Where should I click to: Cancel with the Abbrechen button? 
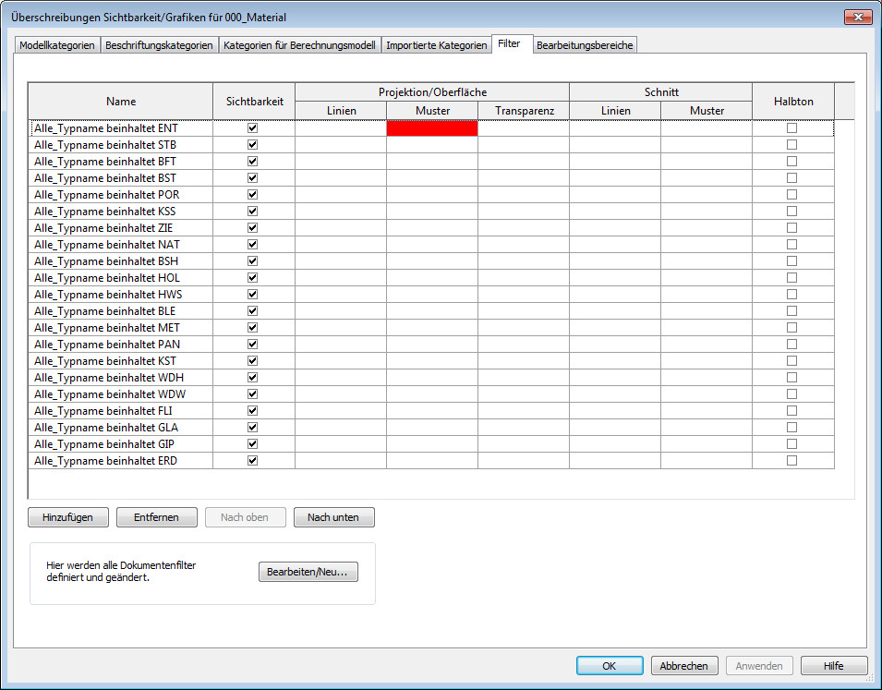(684, 666)
